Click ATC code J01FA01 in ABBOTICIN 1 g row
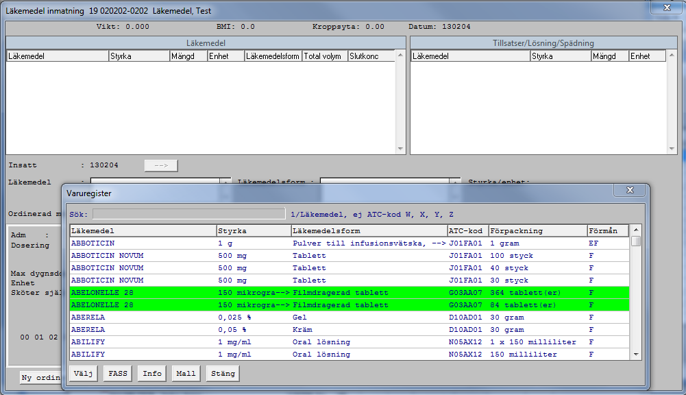This screenshot has height=395, width=686. pyautogui.click(x=465, y=243)
